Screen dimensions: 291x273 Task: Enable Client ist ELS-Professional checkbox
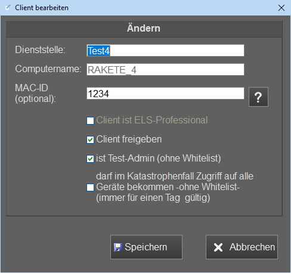coord(90,120)
